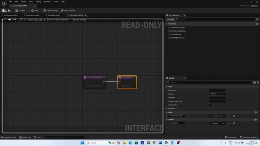The image size is (260, 146).
Task: Open the Cmd dropdown in status bar
Action: tap(38, 137)
